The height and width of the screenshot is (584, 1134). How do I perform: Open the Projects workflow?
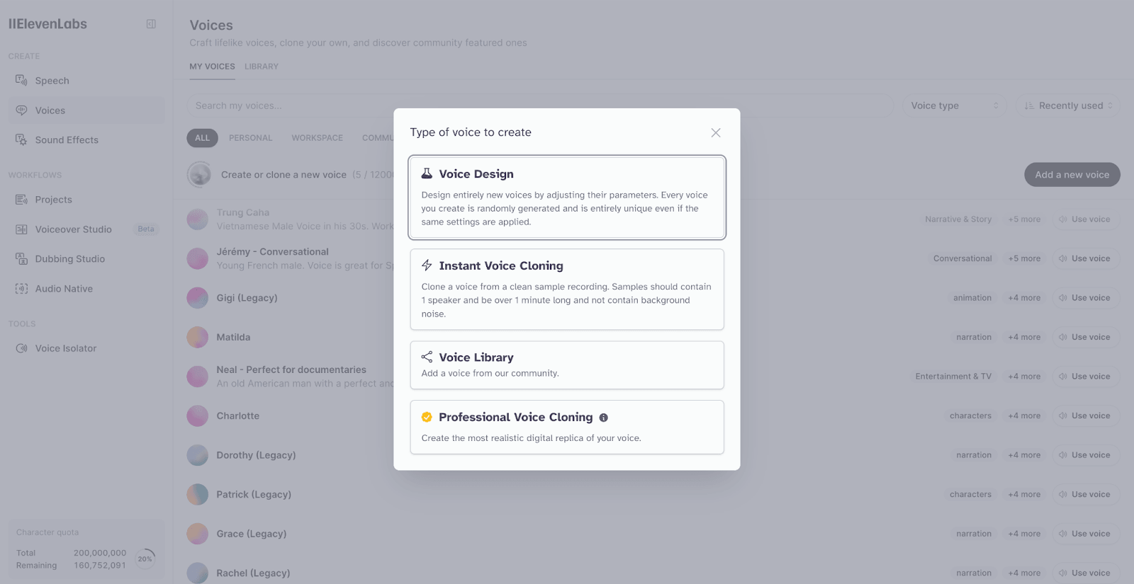coord(54,199)
